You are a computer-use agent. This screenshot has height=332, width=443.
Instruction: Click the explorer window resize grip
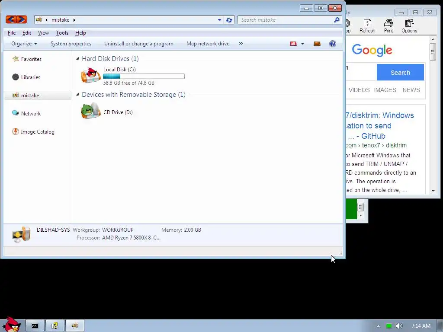click(340, 253)
